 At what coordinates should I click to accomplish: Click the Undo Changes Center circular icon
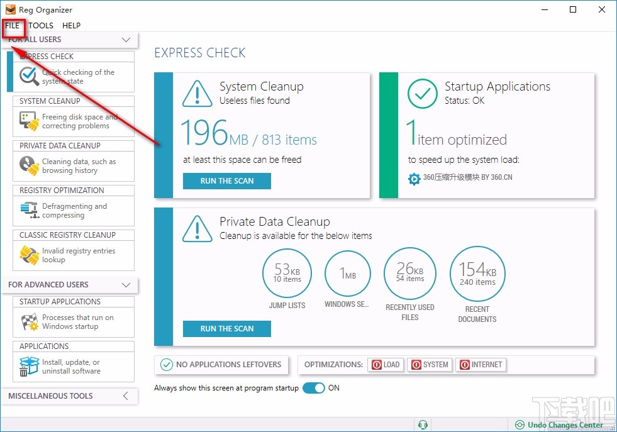520,425
